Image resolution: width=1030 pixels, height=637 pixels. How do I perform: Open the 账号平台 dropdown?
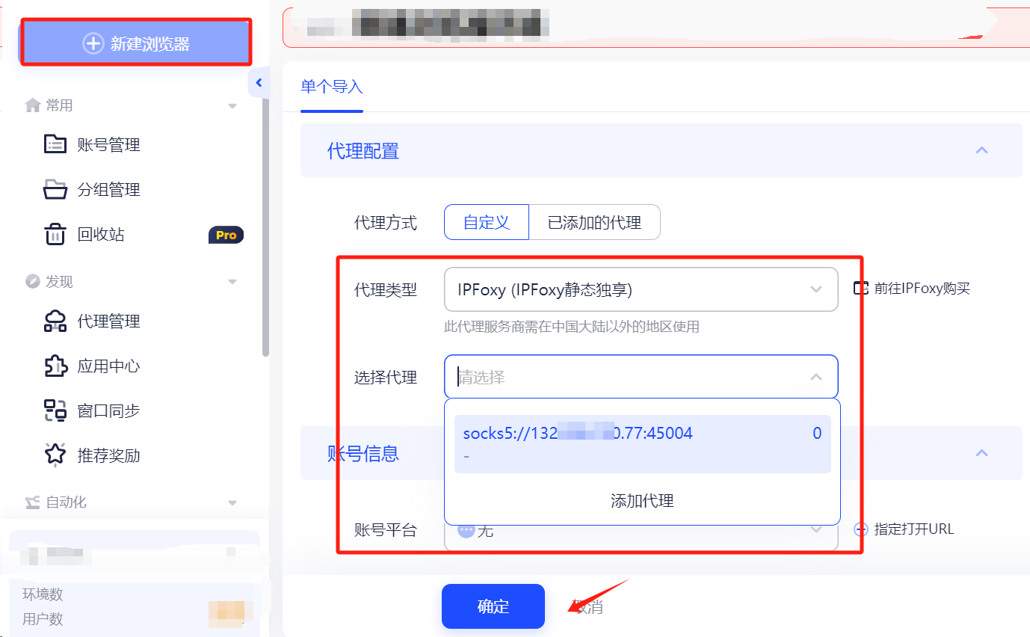(x=641, y=531)
